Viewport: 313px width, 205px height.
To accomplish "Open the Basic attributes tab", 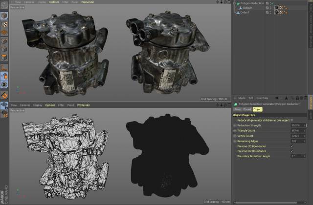I will pos(237,109).
